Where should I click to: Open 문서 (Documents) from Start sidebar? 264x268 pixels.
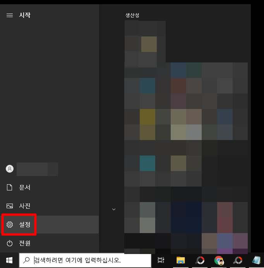50,187
